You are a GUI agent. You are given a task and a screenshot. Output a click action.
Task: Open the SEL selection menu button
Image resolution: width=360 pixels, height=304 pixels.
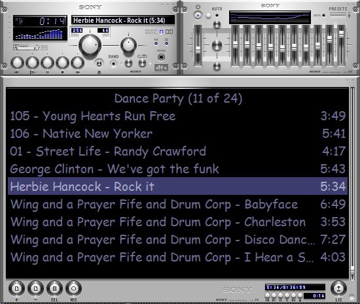pos(54,289)
